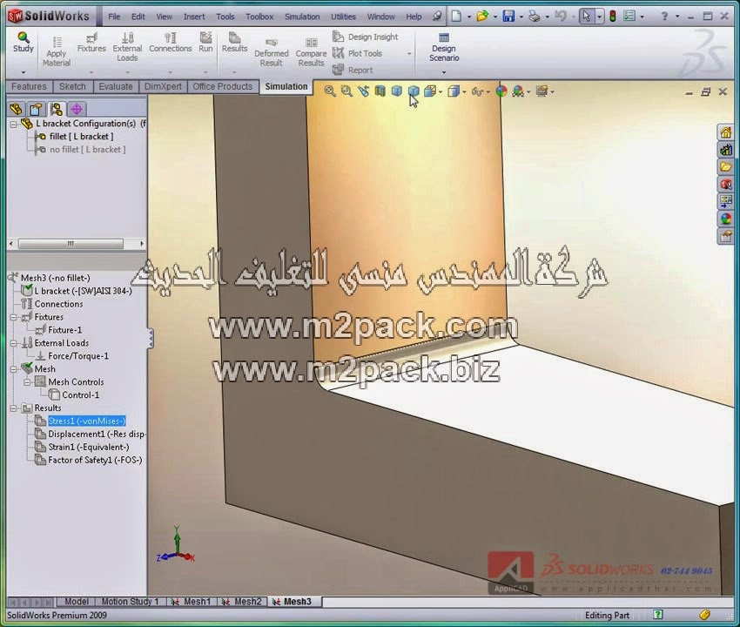This screenshot has width=740, height=627.
Task: Click Edit Appearance color ball icon
Action: pos(501,91)
